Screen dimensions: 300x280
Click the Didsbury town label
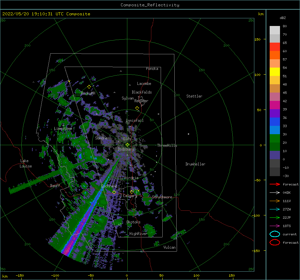coord(126,149)
